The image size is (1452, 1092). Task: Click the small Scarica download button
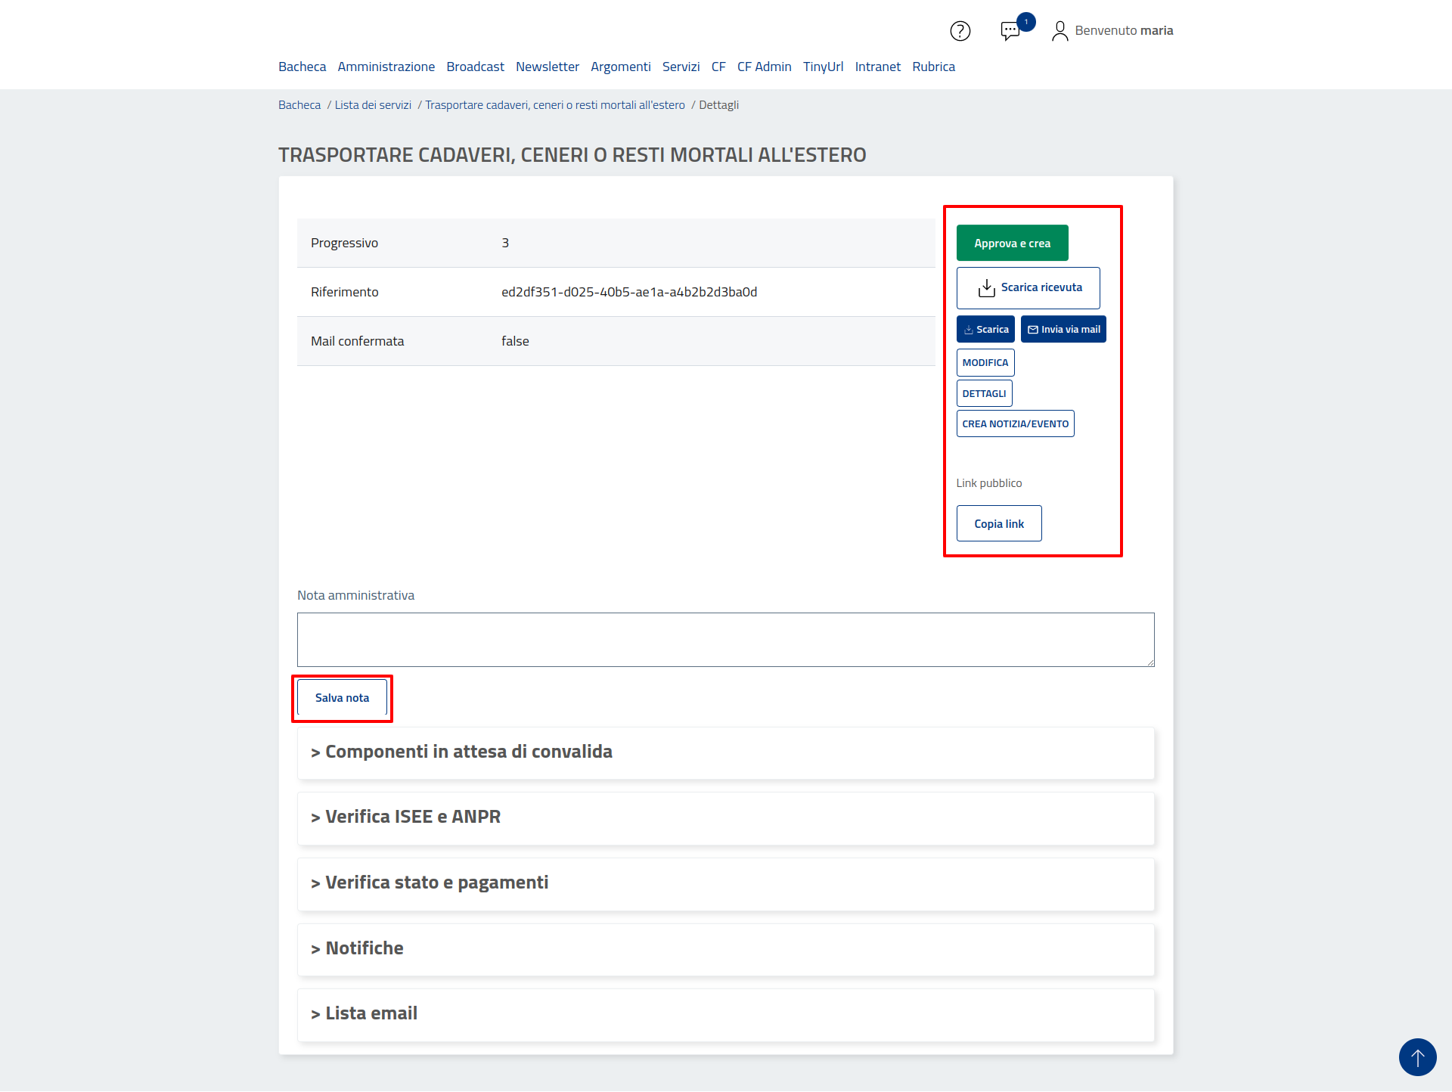pos(985,329)
